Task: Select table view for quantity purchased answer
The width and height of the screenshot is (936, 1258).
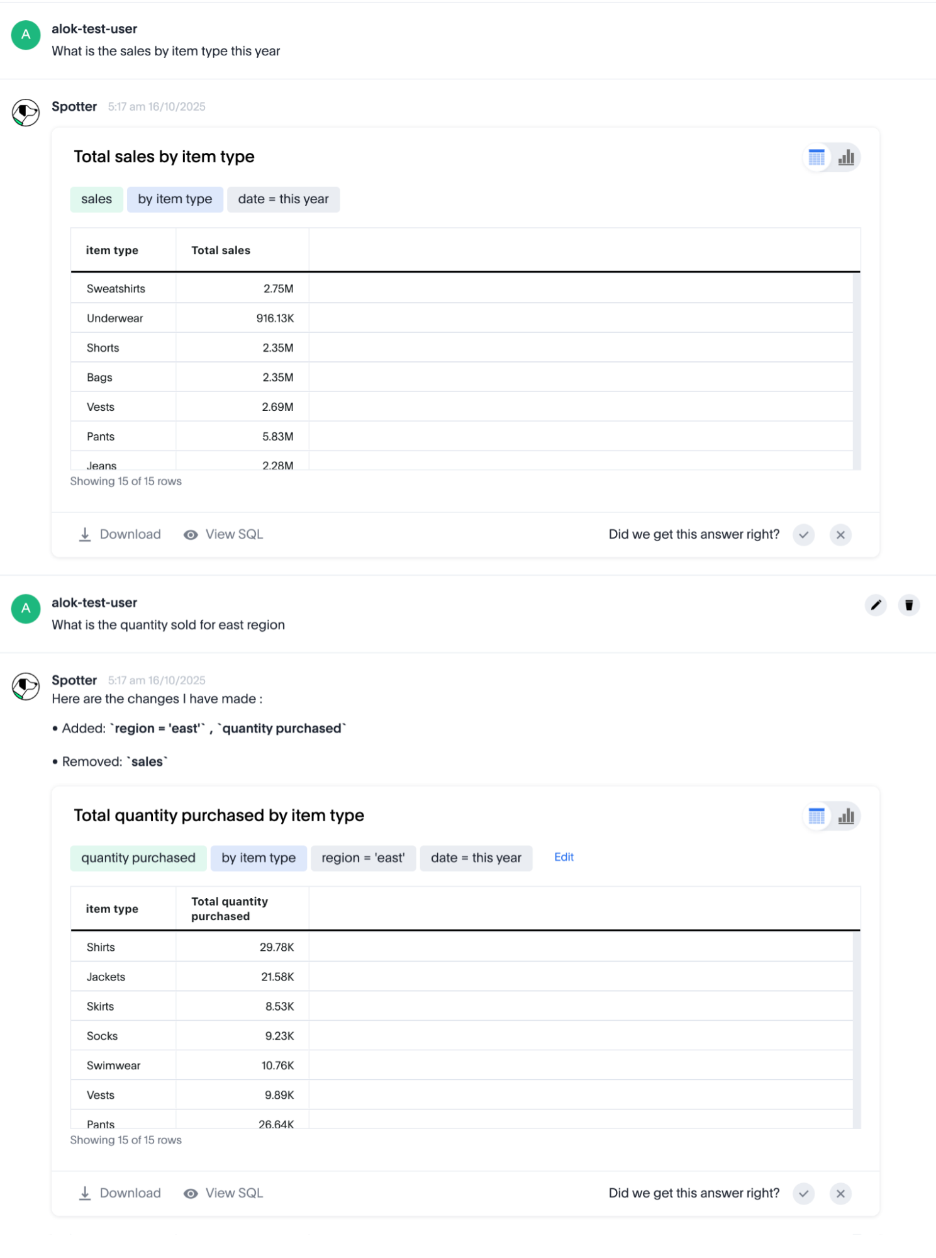Action: coord(816,816)
